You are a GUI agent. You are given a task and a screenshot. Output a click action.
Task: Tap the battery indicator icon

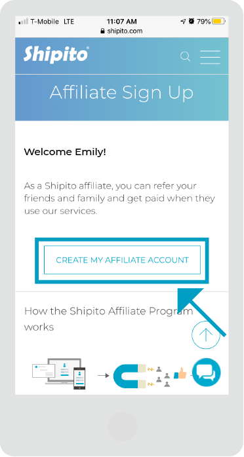[x=218, y=21]
